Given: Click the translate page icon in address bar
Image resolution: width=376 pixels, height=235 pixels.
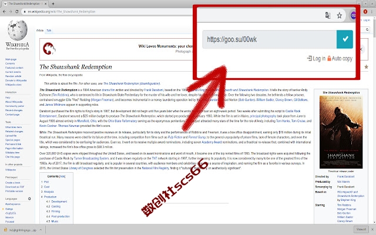Looking at the screenshot, I should point(328,15).
